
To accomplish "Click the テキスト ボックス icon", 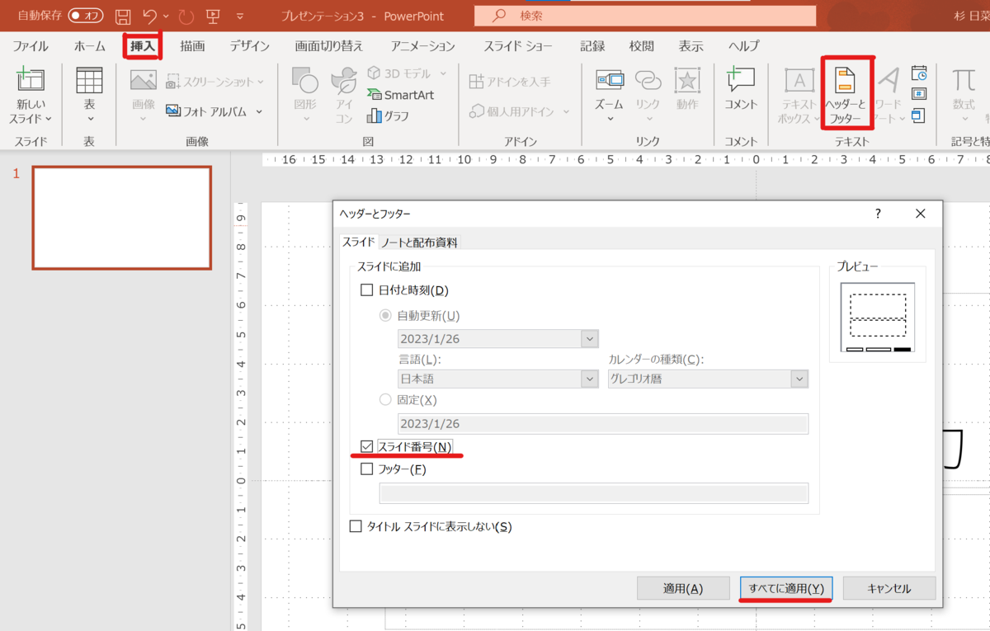I will click(x=799, y=81).
